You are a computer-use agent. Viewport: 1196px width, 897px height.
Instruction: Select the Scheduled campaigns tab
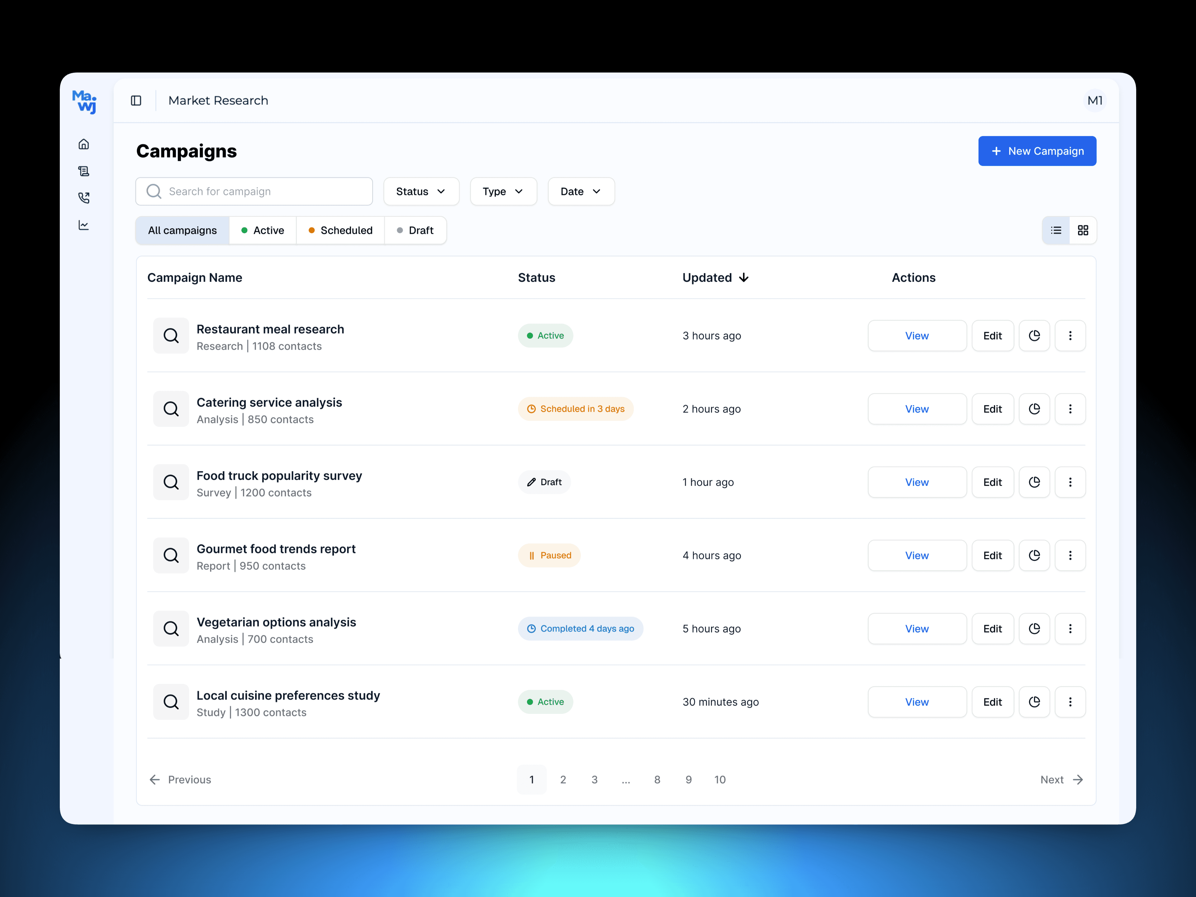pos(341,230)
